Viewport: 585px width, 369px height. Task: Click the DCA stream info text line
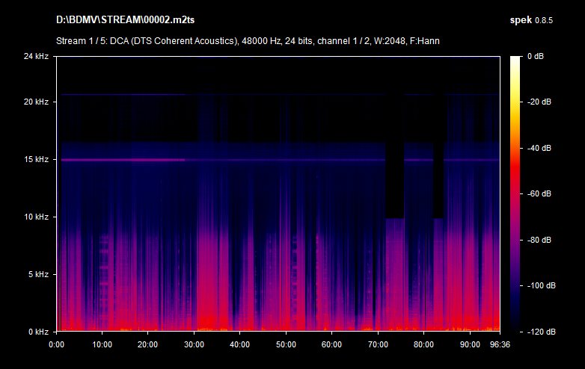(x=247, y=40)
